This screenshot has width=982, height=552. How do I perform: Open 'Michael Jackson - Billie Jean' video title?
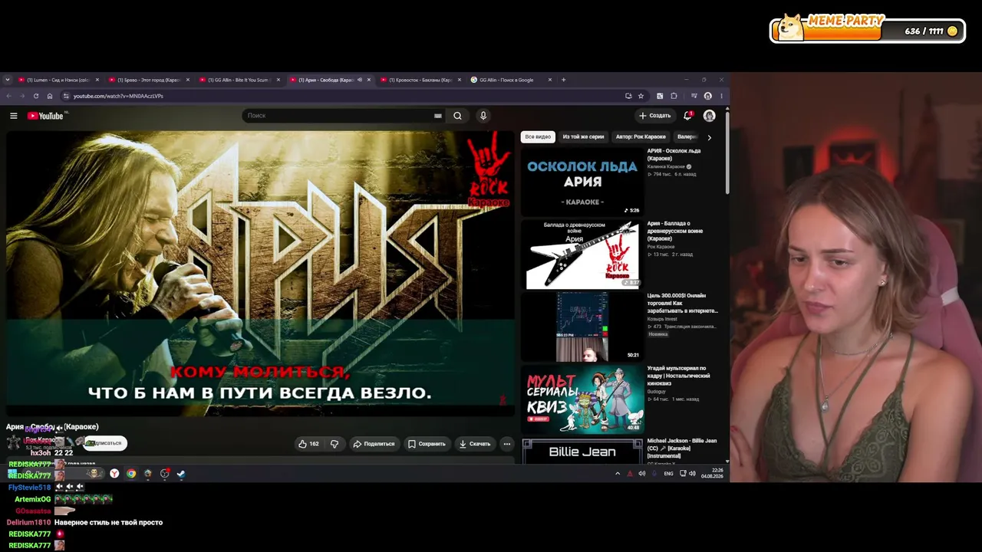click(x=682, y=449)
